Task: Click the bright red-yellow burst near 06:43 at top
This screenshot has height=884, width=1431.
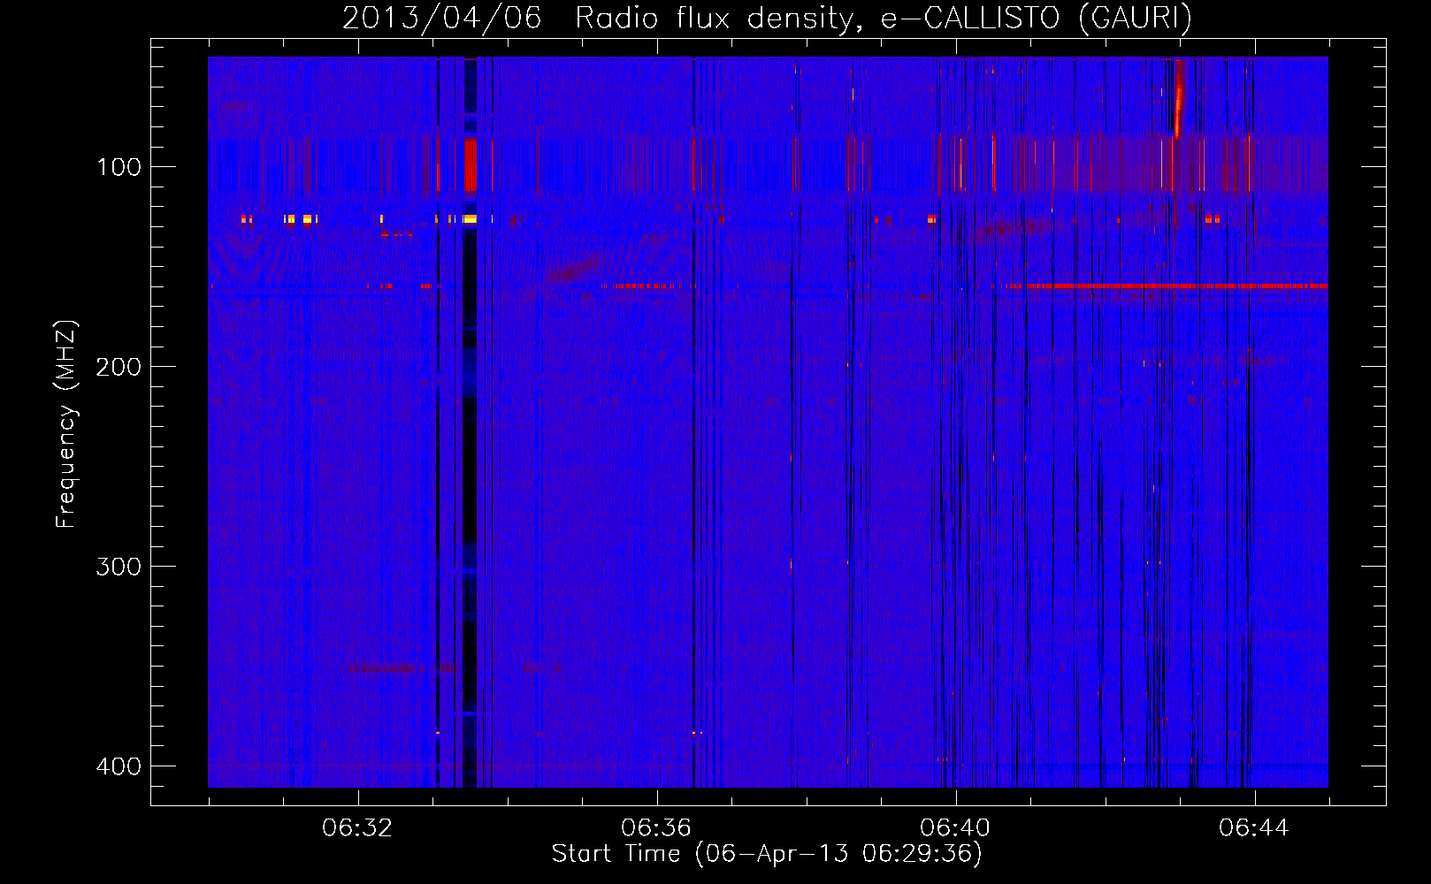Action: tap(1178, 97)
